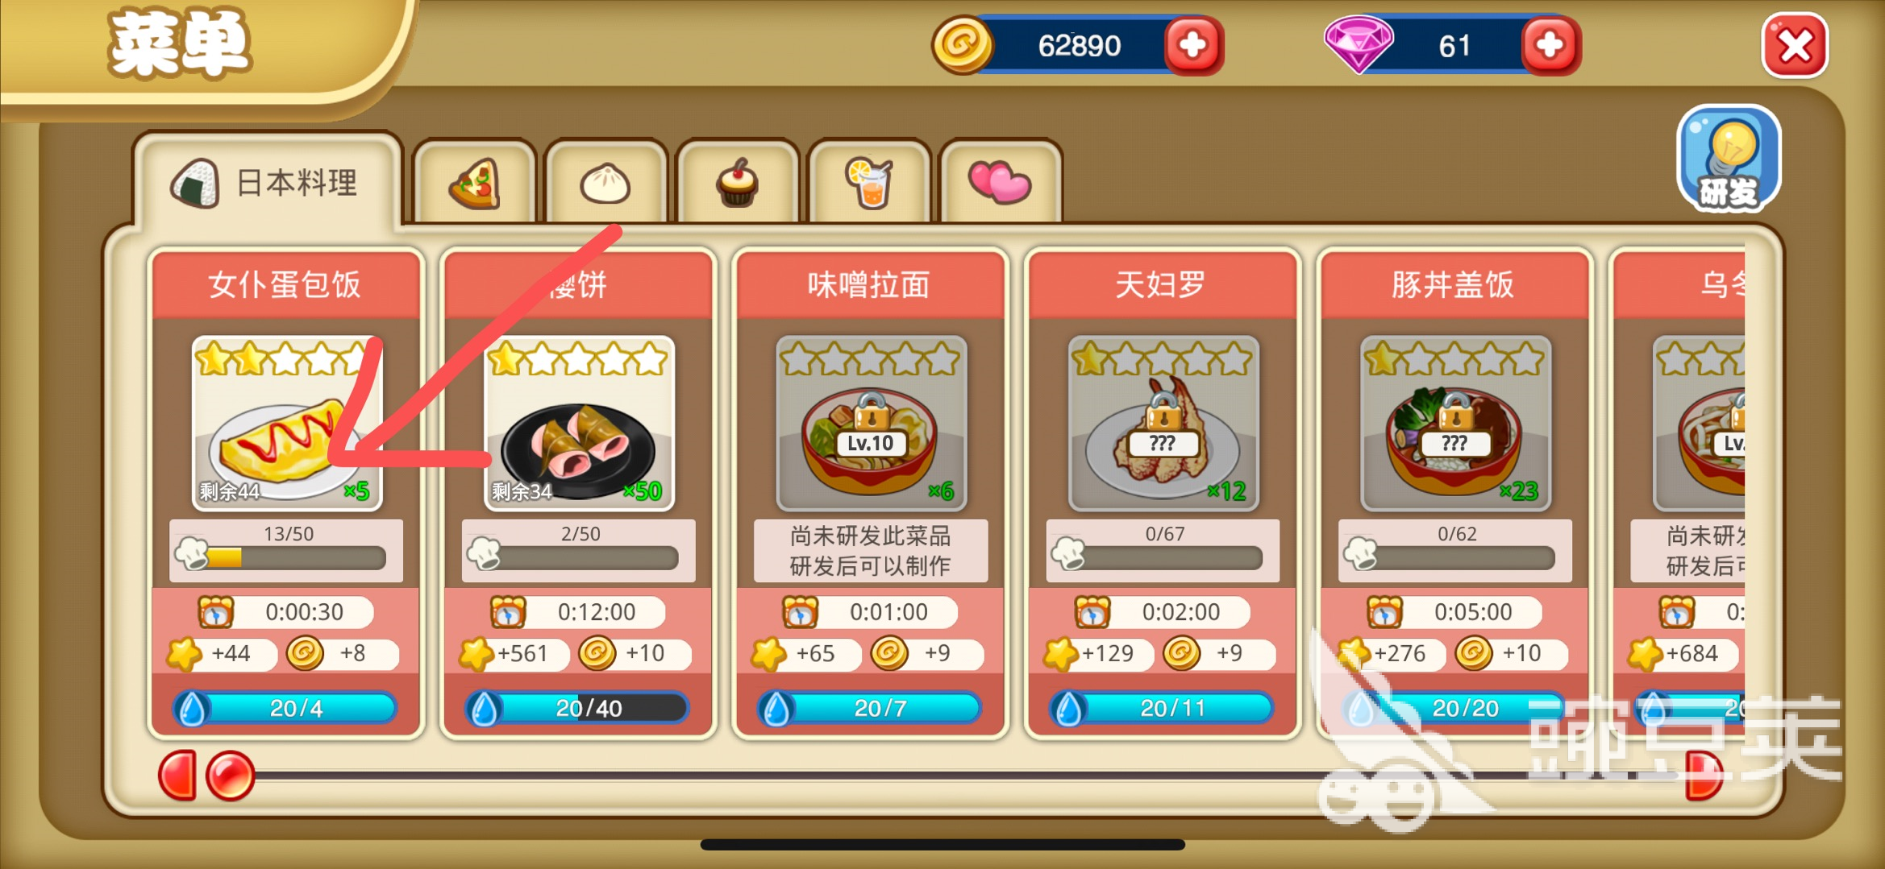Open the pink hearts favorites tab
This screenshot has width=1885, height=869.
click(x=1001, y=184)
